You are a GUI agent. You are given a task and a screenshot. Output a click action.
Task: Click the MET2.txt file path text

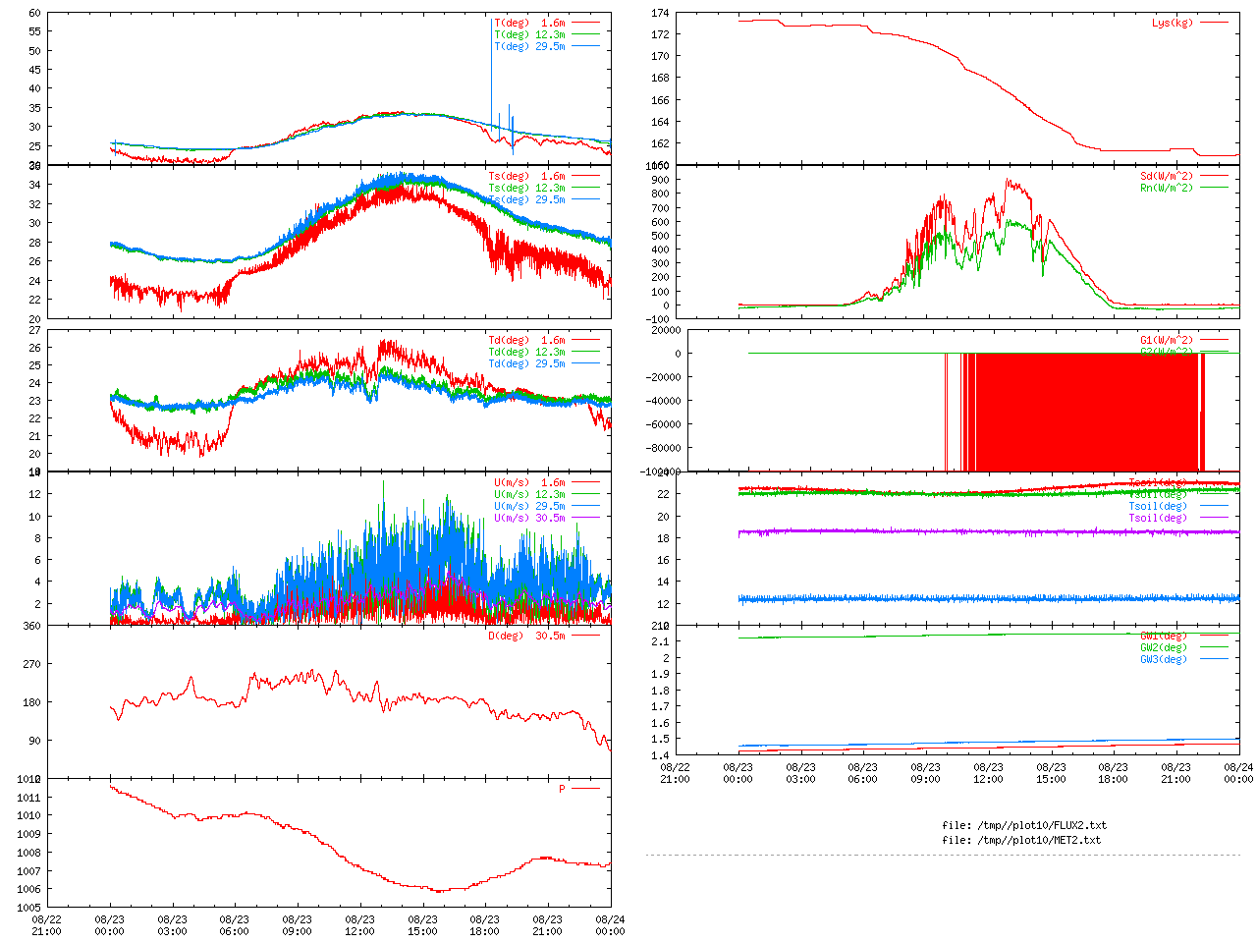1020,840
